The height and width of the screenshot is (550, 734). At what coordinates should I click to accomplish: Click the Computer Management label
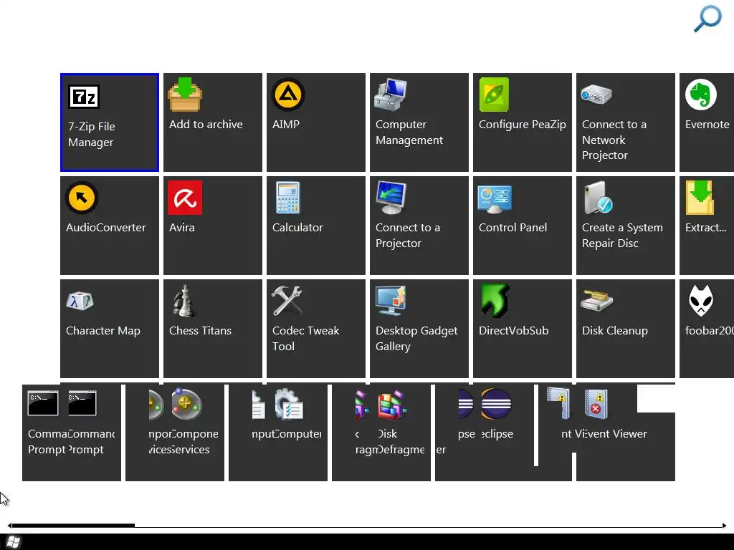coord(409,132)
